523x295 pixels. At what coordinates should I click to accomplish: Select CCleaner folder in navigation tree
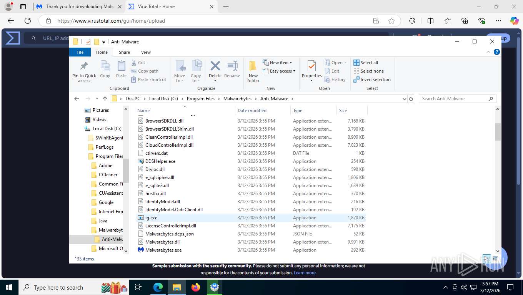tap(108, 175)
